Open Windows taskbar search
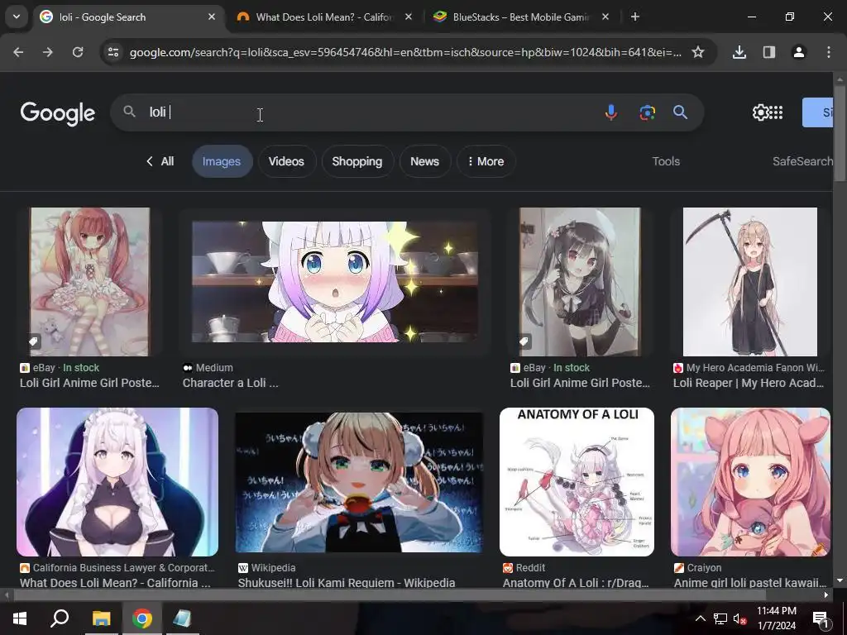Image resolution: width=847 pixels, height=635 pixels. [x=60, y=618]
